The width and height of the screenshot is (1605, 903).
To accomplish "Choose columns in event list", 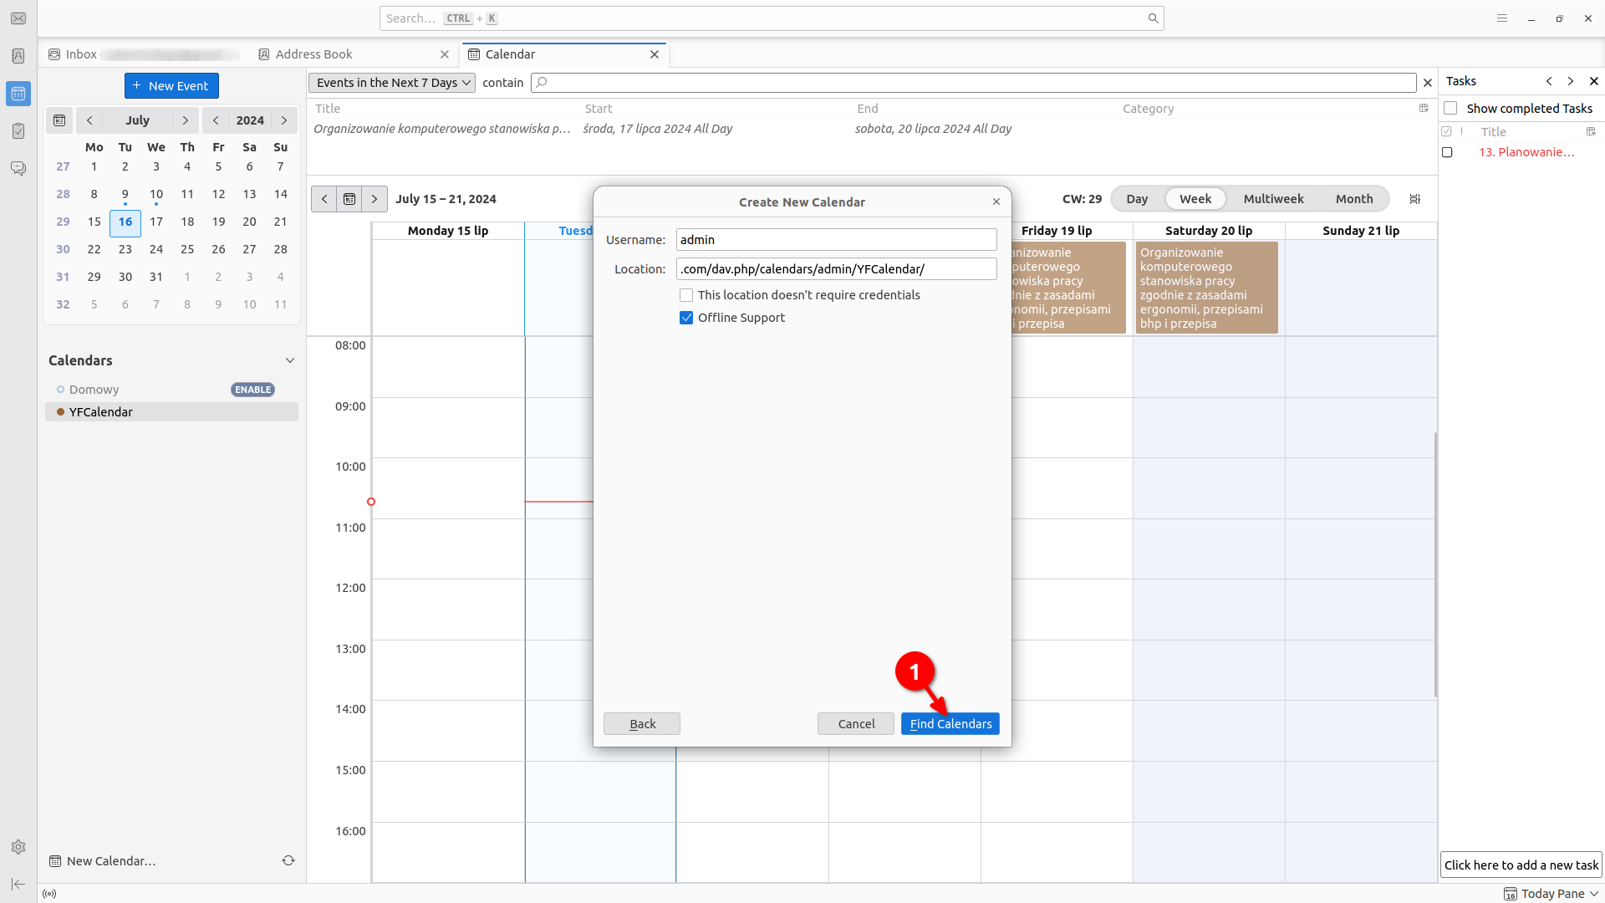I will point(1424,108).
